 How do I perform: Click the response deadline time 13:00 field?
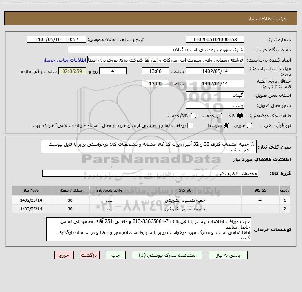pos(155,71)
